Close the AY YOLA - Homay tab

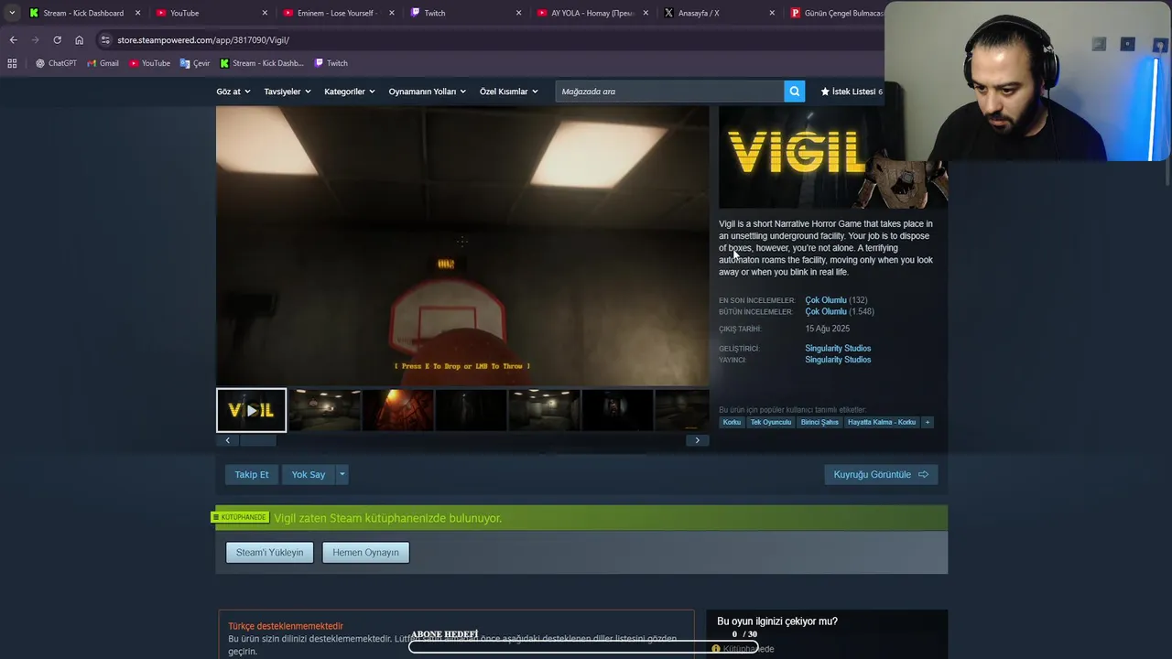[646, 13]
